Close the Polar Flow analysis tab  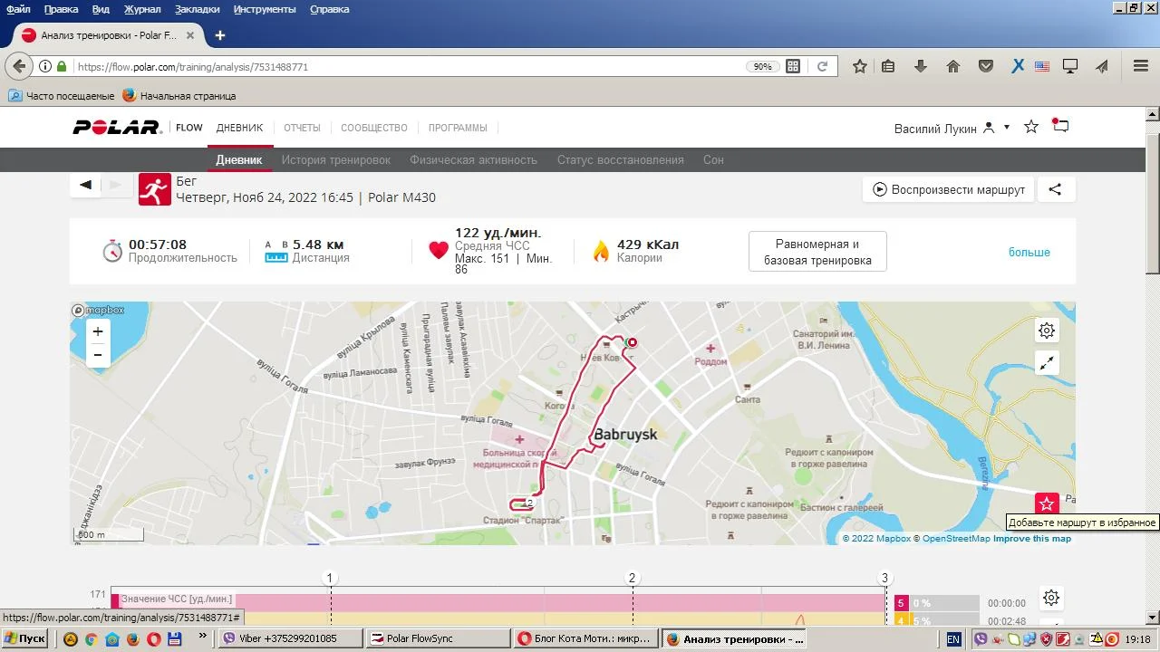190,35
